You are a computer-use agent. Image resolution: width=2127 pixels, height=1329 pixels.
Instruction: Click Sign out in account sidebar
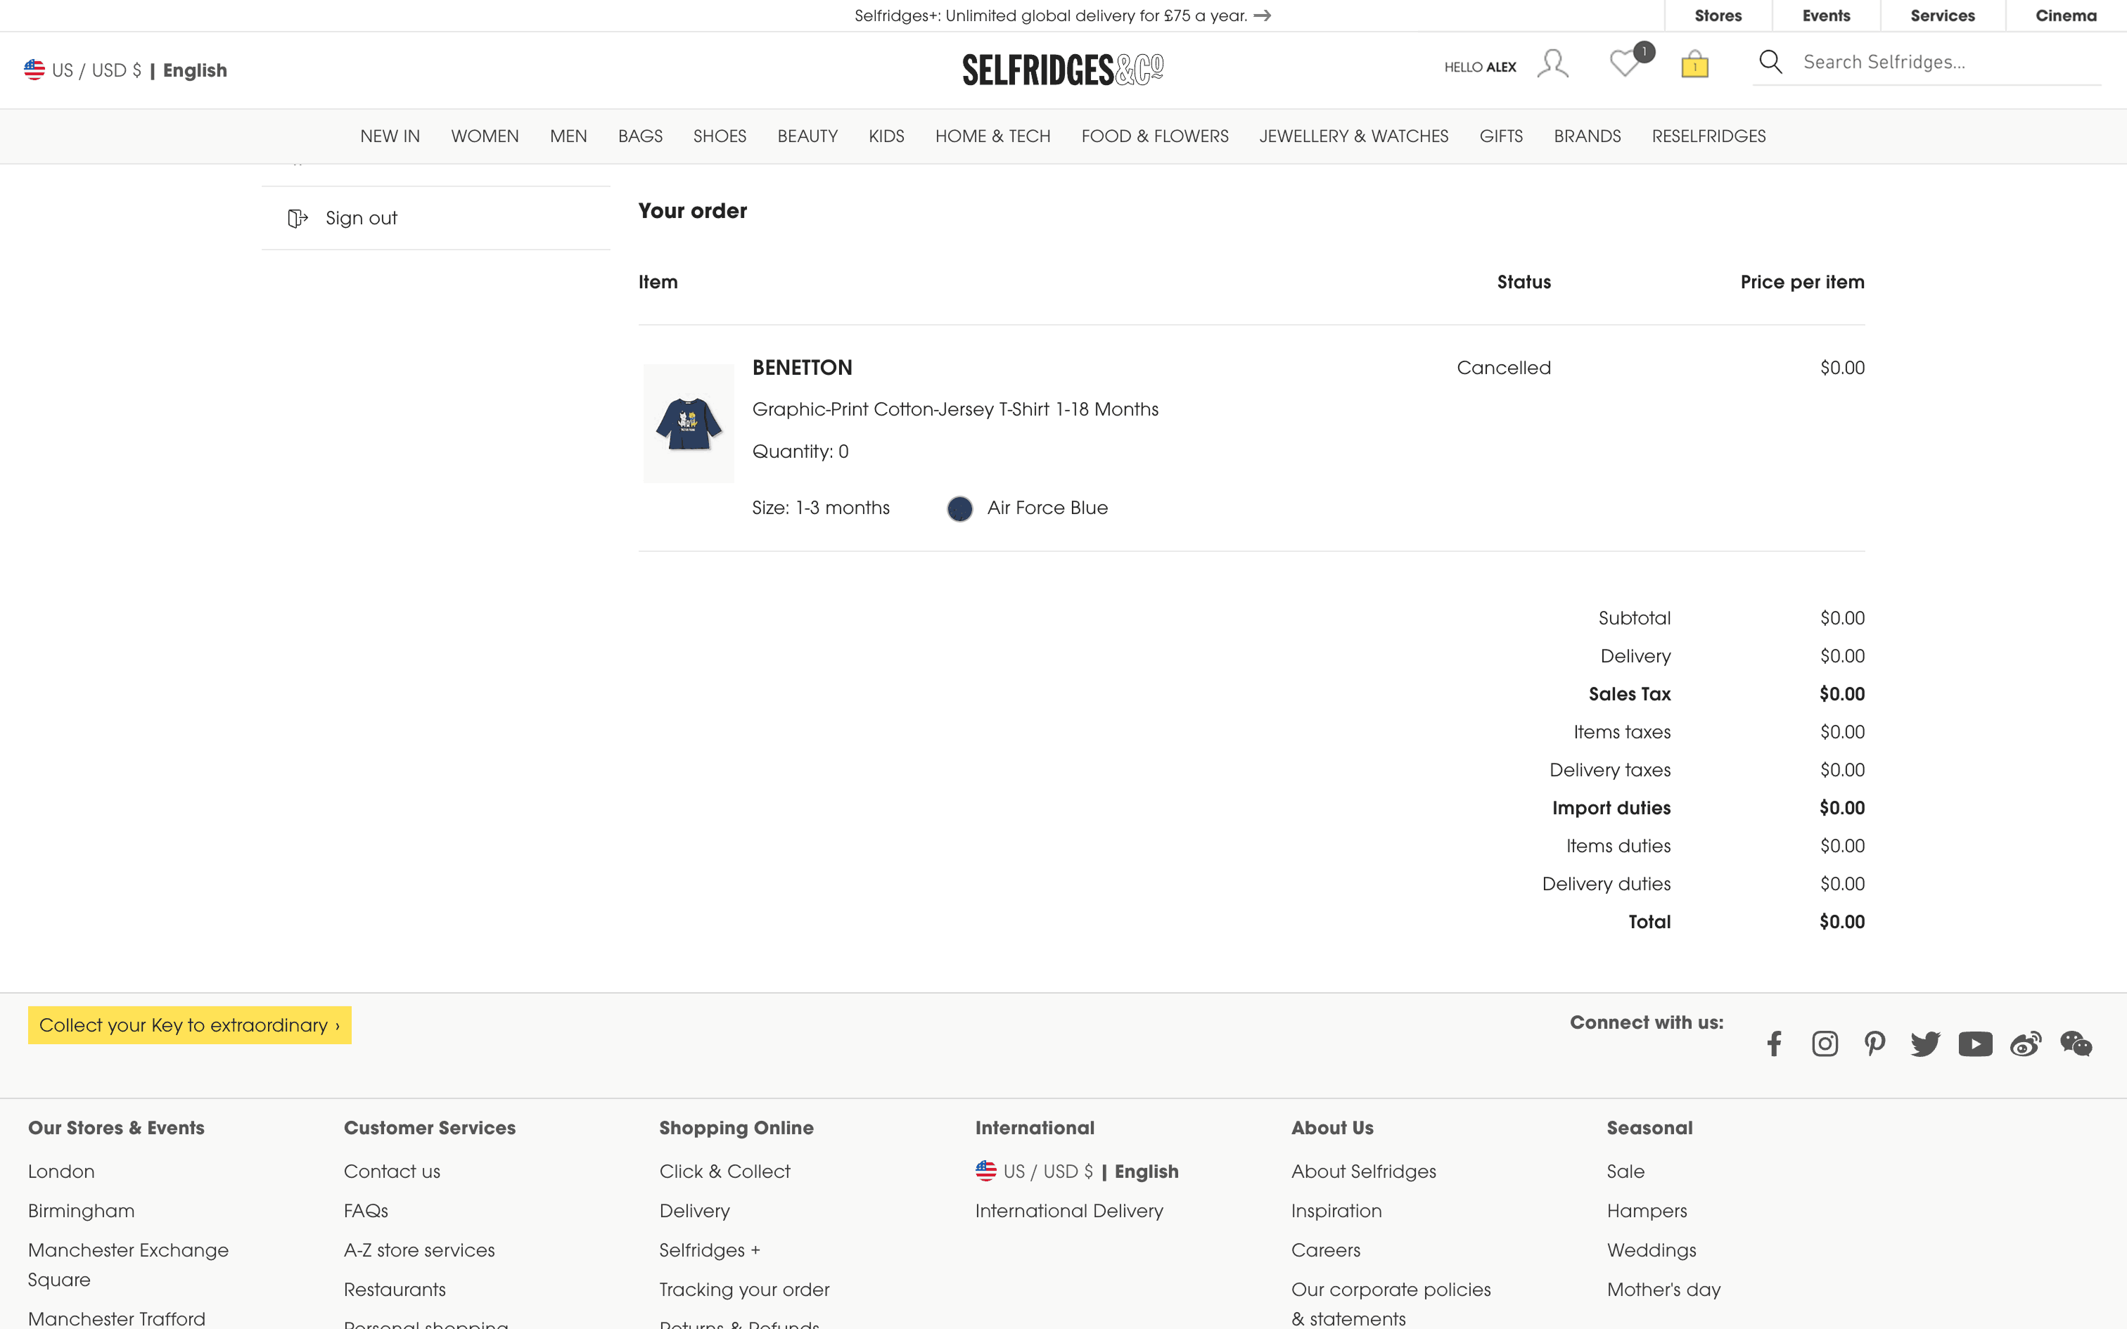360,218
